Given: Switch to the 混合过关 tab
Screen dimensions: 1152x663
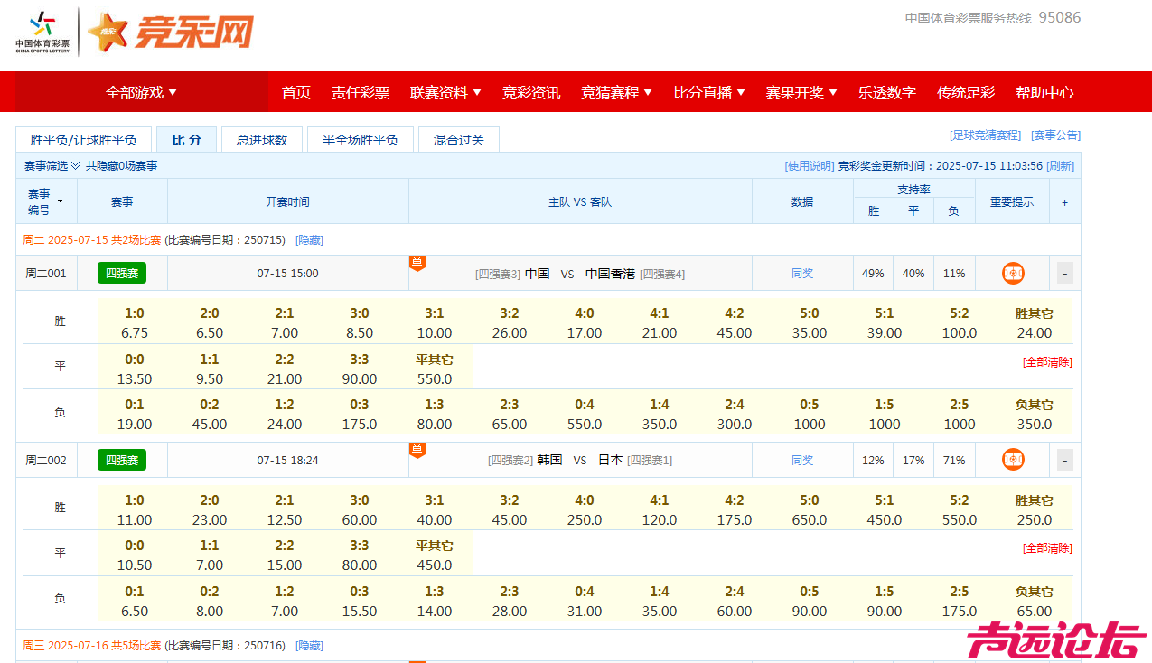Looking at the screenshot, I should click(x=458, y=139).
